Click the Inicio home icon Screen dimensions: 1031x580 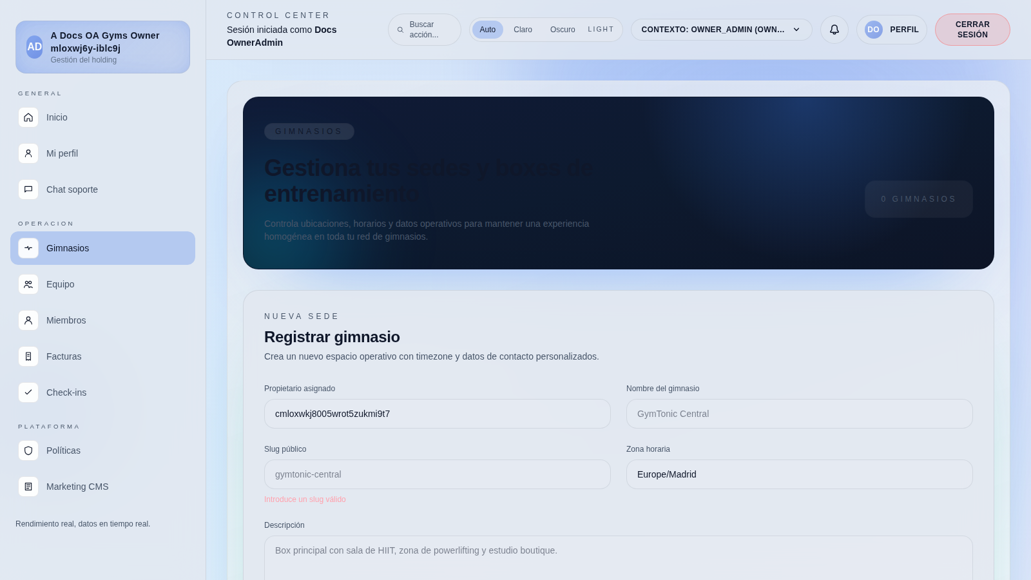28,117
